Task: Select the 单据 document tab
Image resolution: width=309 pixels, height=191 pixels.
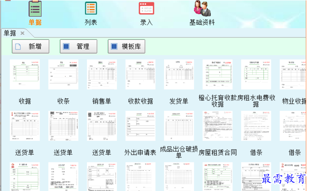Action: (x=10, y=33)
